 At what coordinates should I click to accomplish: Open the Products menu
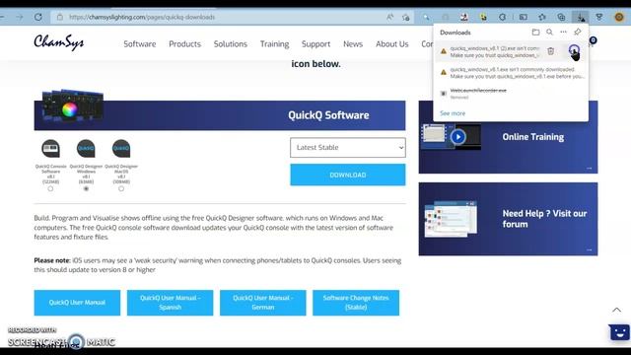click(184, 43)
